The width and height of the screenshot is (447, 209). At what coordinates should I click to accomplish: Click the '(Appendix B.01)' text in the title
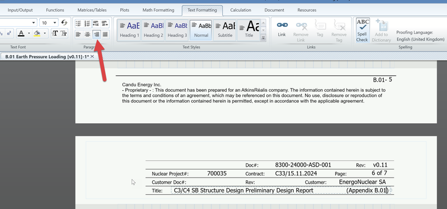pos(368,190)
